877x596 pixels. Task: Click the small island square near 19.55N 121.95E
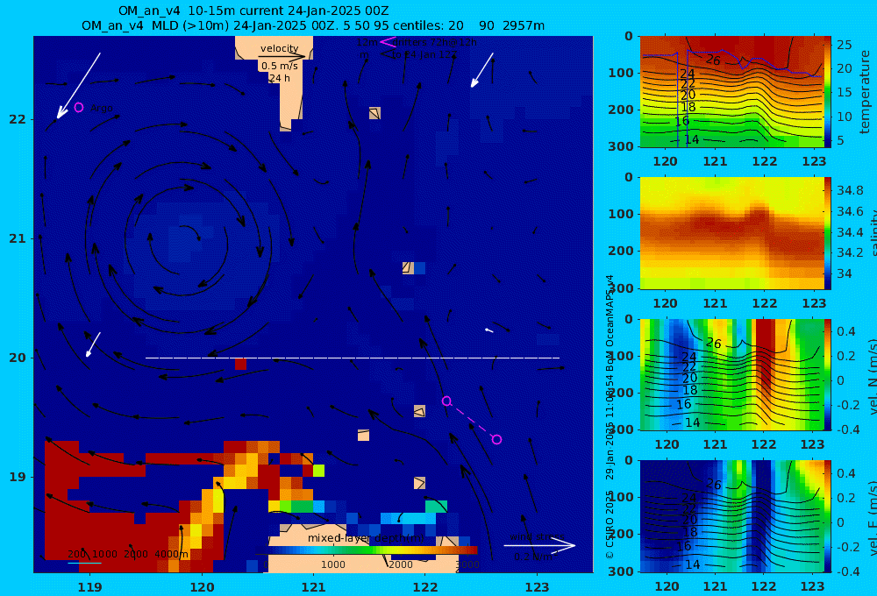click(419, 411)
